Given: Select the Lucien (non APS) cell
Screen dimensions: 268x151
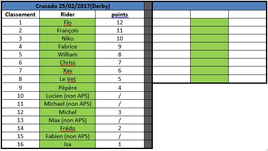Looking at the screenshot, I should [x=67, y=96].
